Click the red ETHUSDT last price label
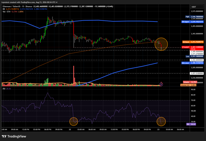The image size is (206, 141). pyautogui.click(x=193, y=48)
